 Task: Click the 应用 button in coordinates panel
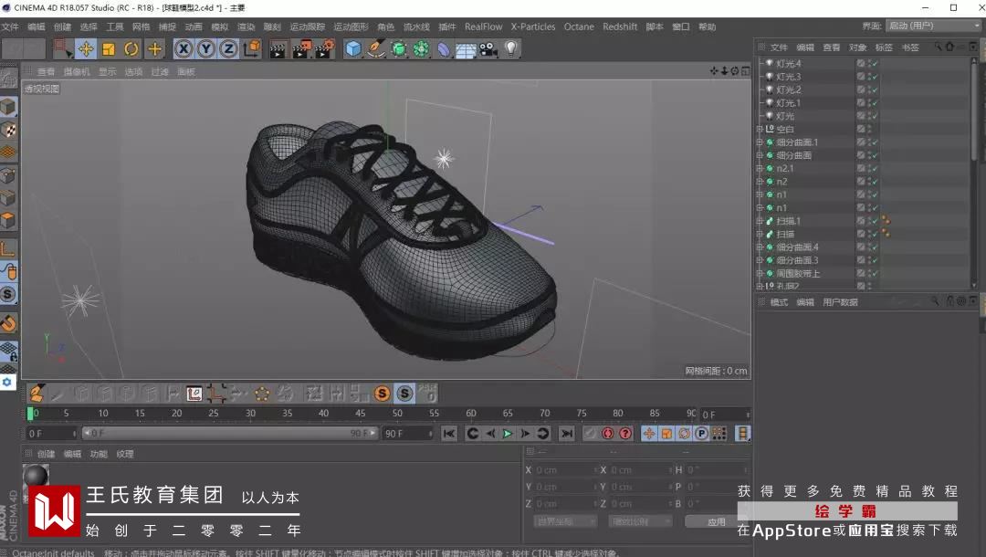pyautogui.click(x=717, y=521)
